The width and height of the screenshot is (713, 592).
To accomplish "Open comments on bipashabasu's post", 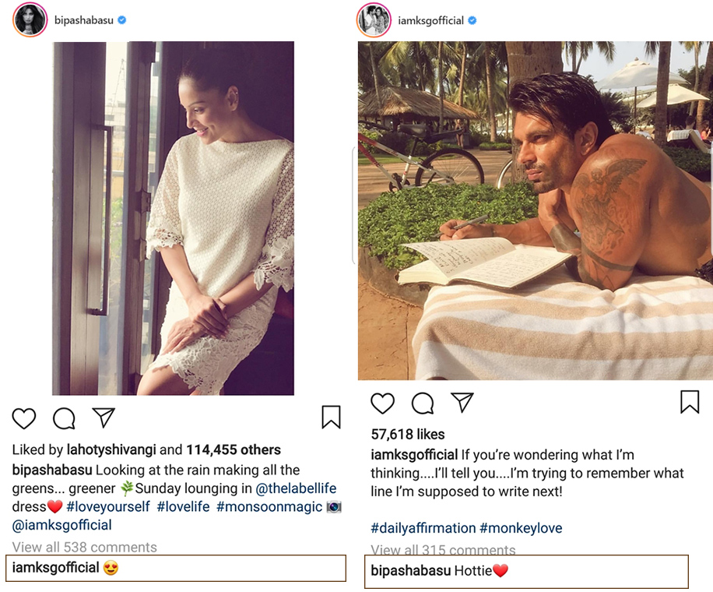I will 64,418.
